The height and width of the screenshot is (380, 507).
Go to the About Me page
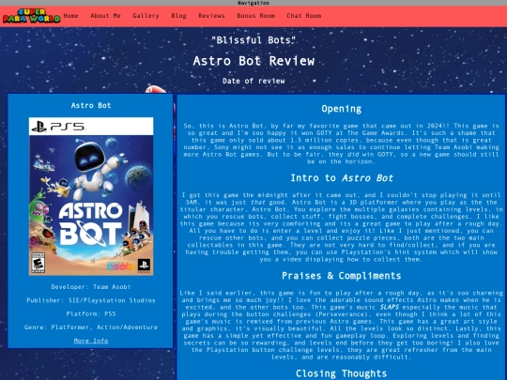(105, 16)
